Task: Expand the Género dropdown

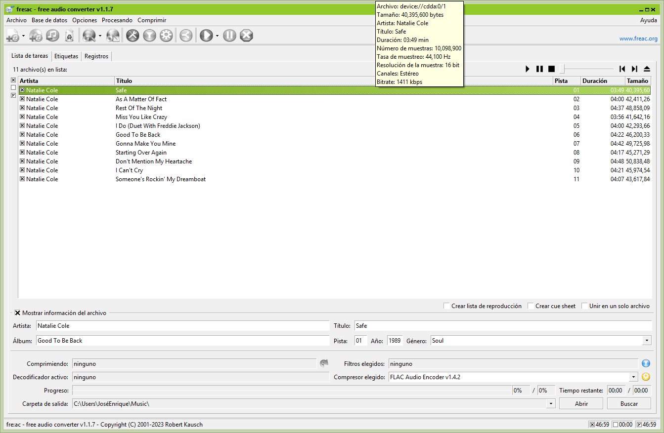Action: tap(647, 341)
